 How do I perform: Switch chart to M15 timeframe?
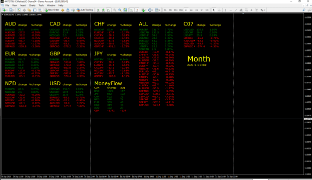tap(176, 10)
